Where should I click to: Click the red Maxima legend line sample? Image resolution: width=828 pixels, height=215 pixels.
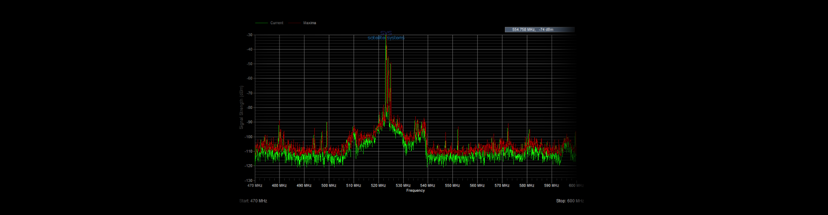[295, 23]
